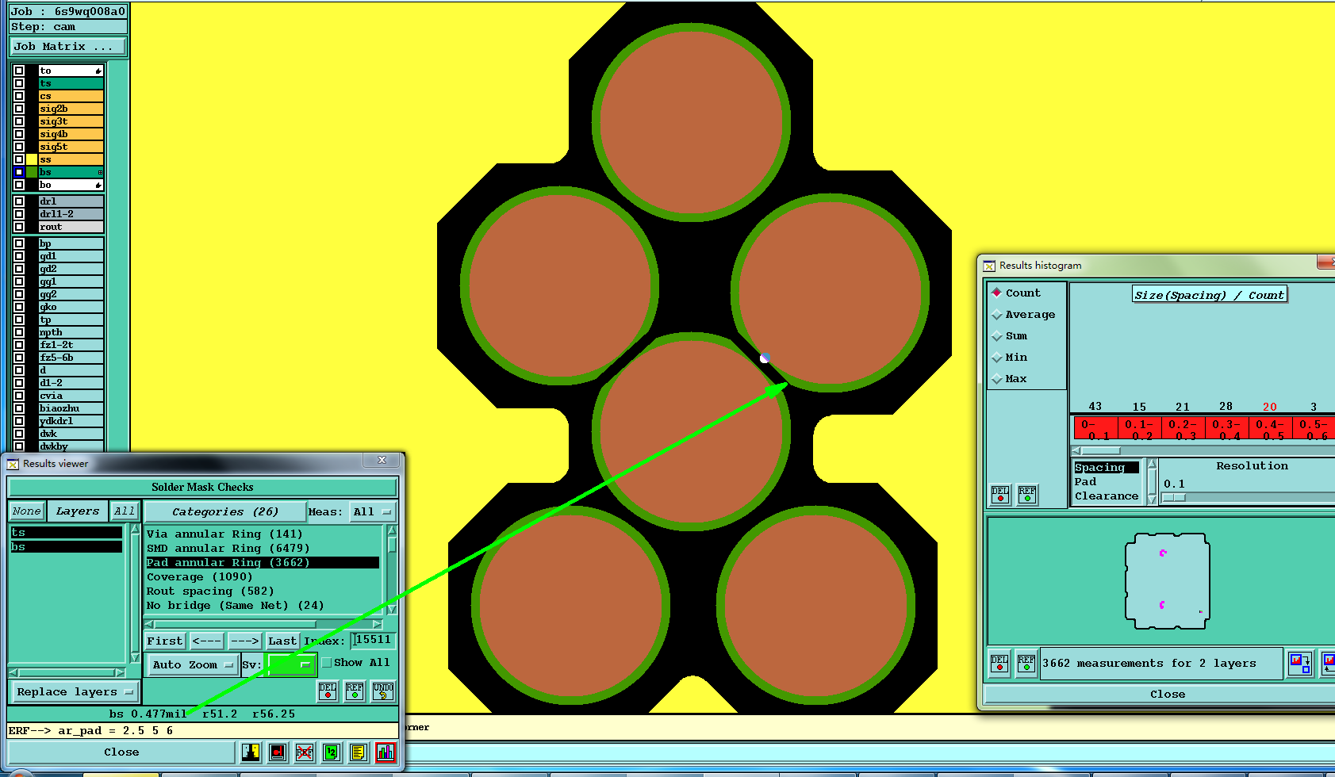Click lower DEL icon beside measurements text
Image resolution: width=1335 pixels, height=777 pixels.
[999, 663]
